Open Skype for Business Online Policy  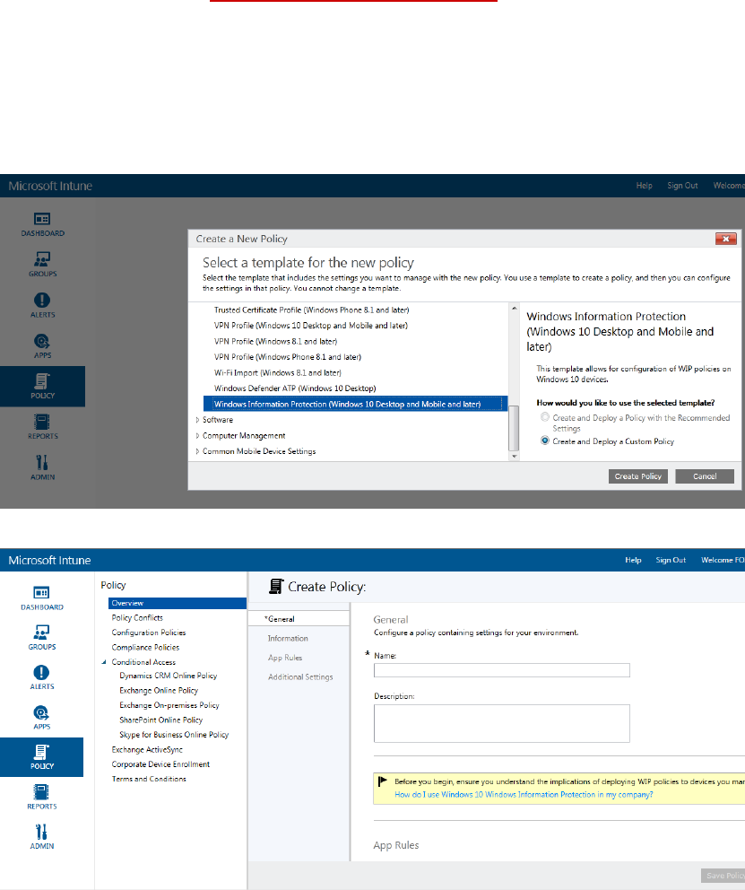point(174,735)
